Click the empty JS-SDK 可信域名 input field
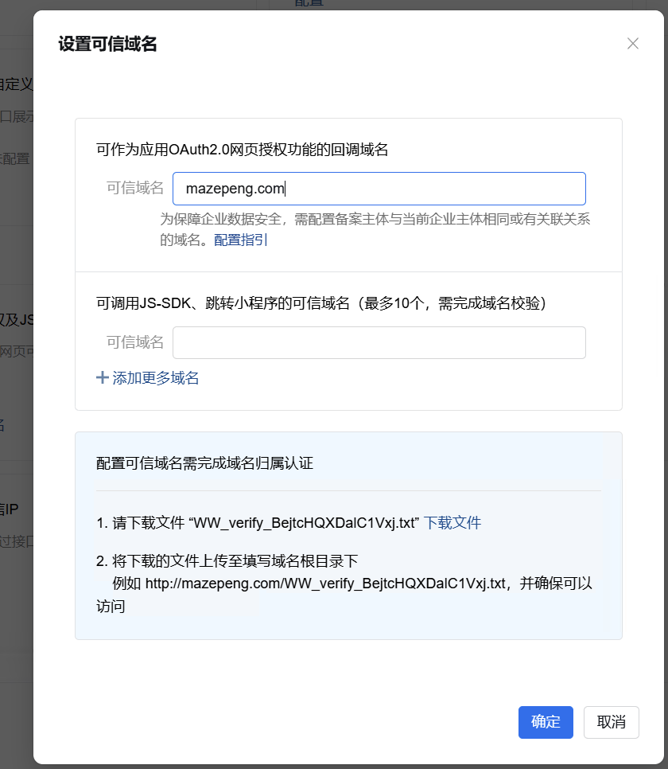 pyautogui.click(x=379, y=342)
